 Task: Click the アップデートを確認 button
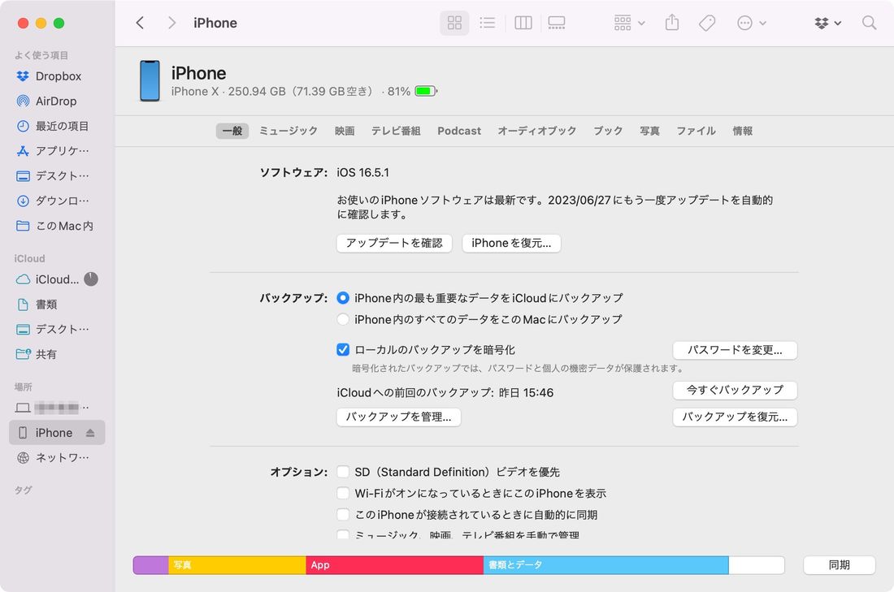(x=394, y=244)
